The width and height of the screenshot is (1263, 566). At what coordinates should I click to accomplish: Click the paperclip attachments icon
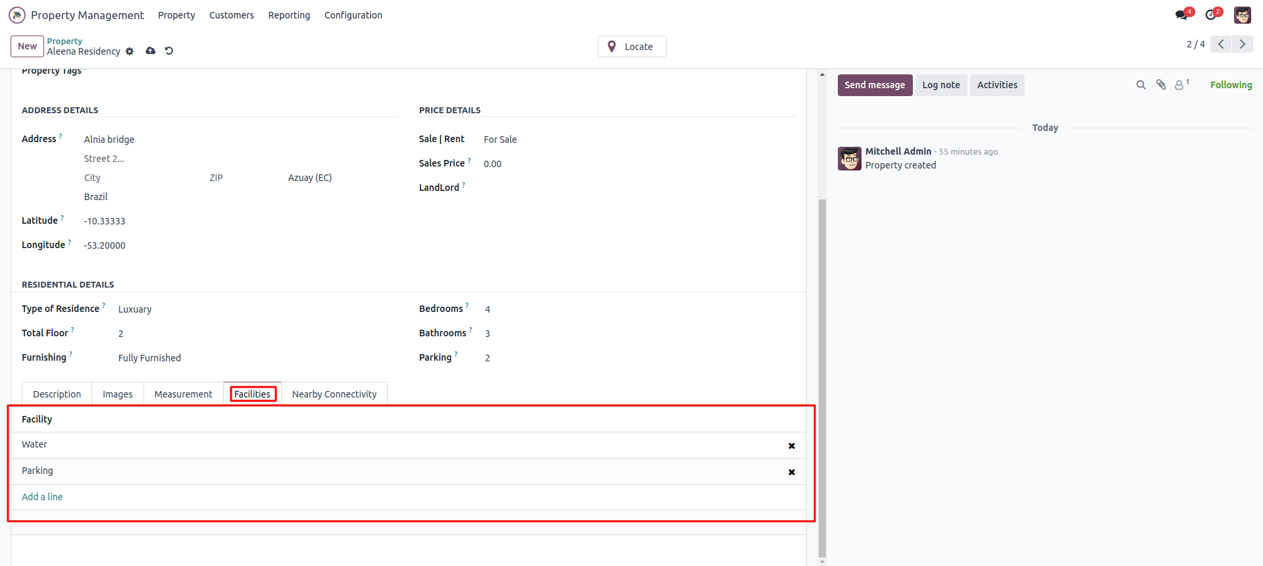(1161, 85)
